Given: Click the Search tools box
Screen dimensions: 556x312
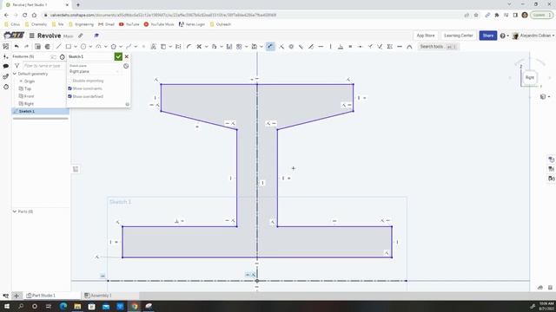Looking at the screenshot, I should point(438,47).
